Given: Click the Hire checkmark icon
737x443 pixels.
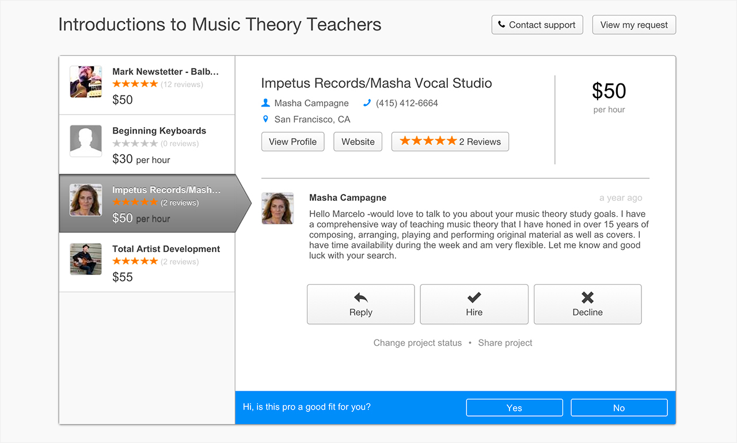Looking at the screenshot, I should [474, 297].
